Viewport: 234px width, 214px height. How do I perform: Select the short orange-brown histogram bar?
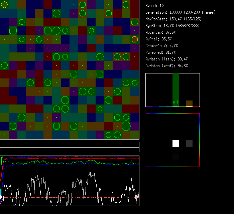click(189, 103)
